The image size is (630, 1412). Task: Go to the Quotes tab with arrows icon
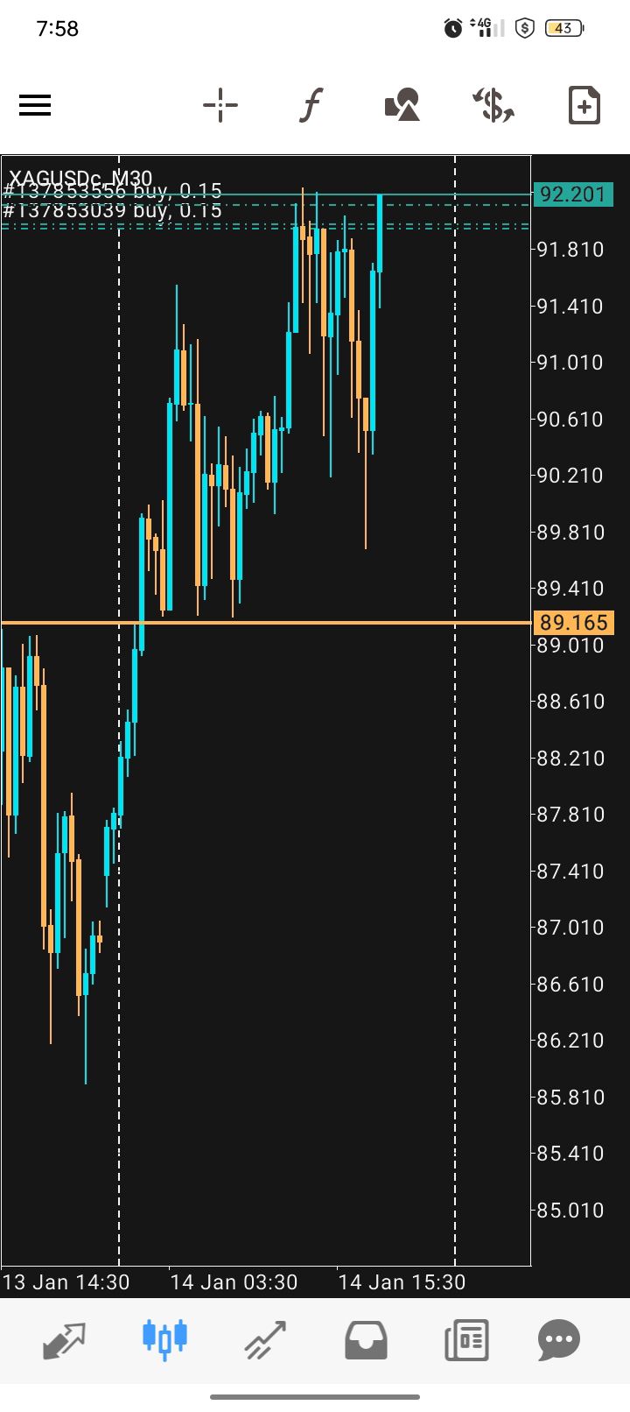coord(65,1340)
